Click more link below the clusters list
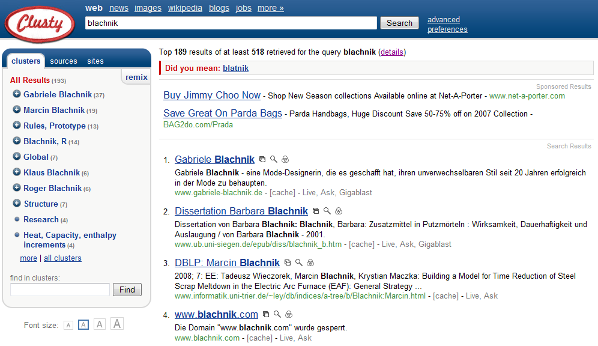Screen dimensions: 598x346 pos(29,258)
